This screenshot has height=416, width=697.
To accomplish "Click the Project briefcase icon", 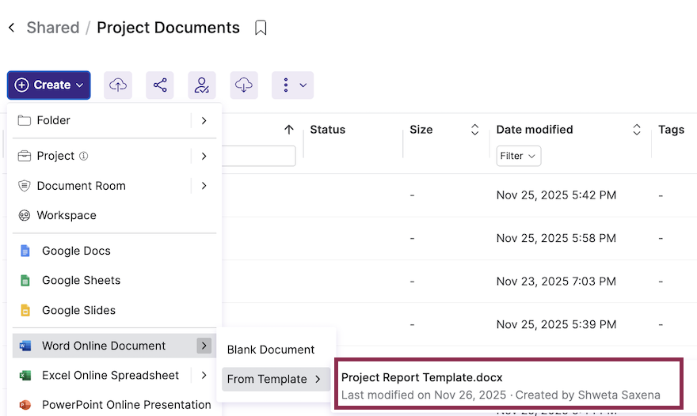I will [24, 156].
